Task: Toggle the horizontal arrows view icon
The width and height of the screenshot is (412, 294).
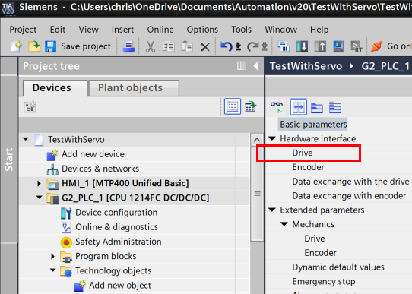Action: [x=299, y=107]
